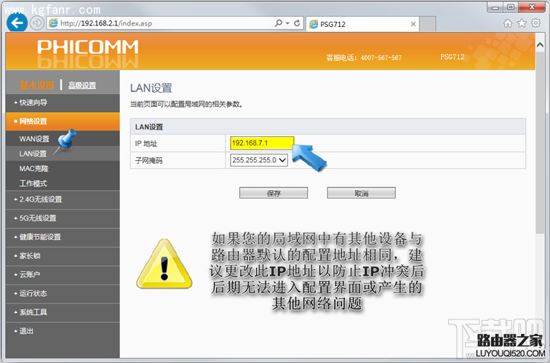Select the PSG712 browser tab

pos(362,24)
